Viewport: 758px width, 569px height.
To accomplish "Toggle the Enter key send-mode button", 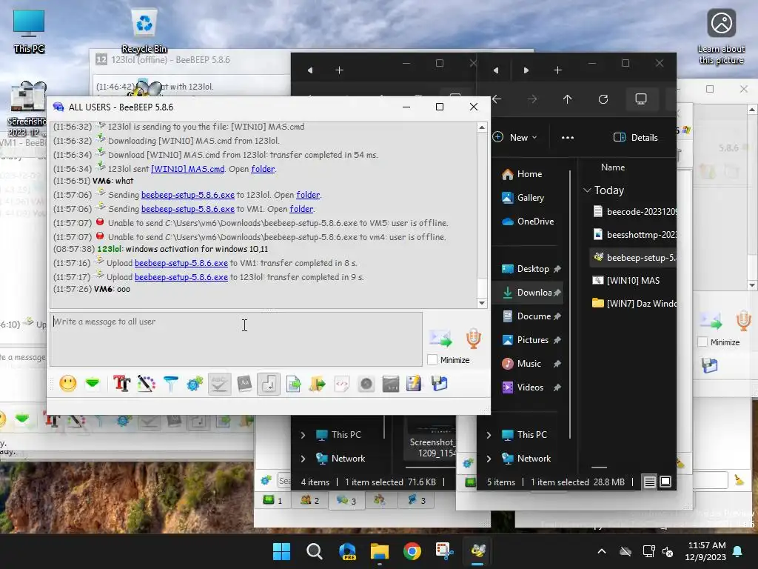I will pyautogui.click(x=269, y=384).
